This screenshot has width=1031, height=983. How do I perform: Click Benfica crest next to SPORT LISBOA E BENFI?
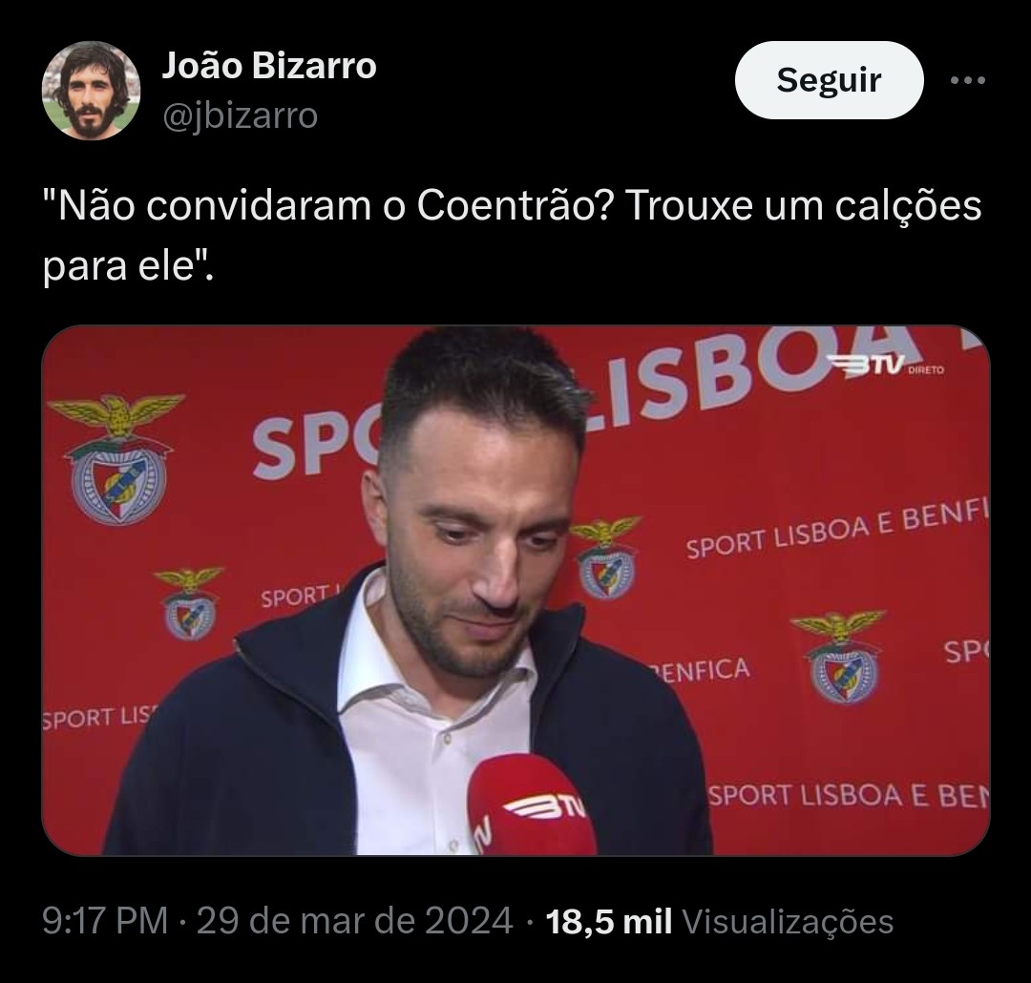[x=606, y=559]
